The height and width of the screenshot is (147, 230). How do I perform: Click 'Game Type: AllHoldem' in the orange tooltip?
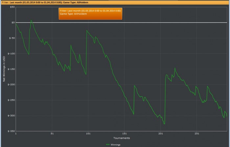click(x=73, y=14)
